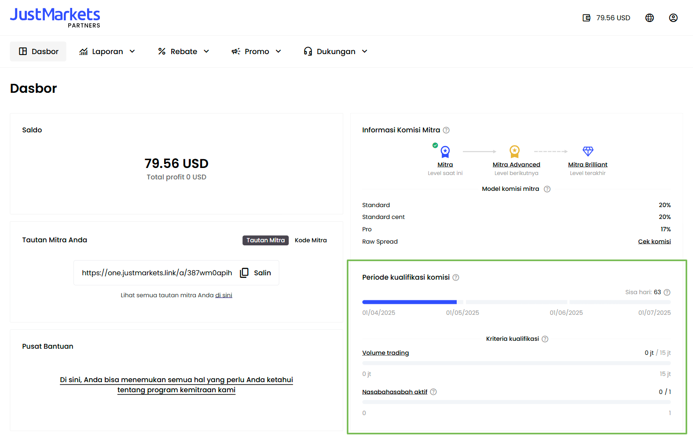
Task: Click the 01/05/2025 date label
Action: click(462, 313)
